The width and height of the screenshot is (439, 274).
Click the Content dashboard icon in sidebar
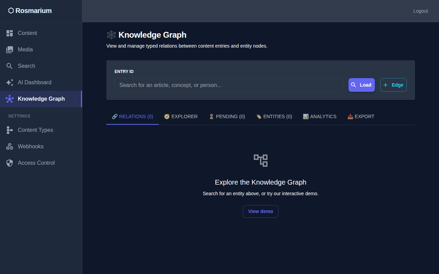click(10, 33)
